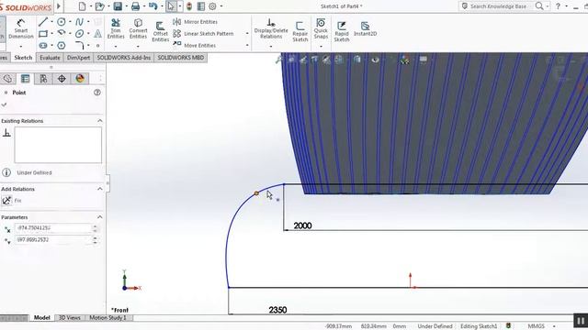Select the Circle sketch tool
588x330 pixels.
62,22
